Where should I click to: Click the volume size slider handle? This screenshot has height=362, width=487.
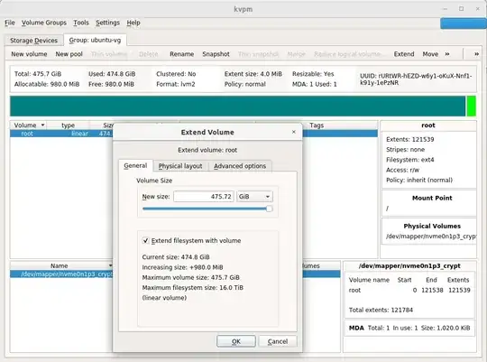[x=270, y=209]
